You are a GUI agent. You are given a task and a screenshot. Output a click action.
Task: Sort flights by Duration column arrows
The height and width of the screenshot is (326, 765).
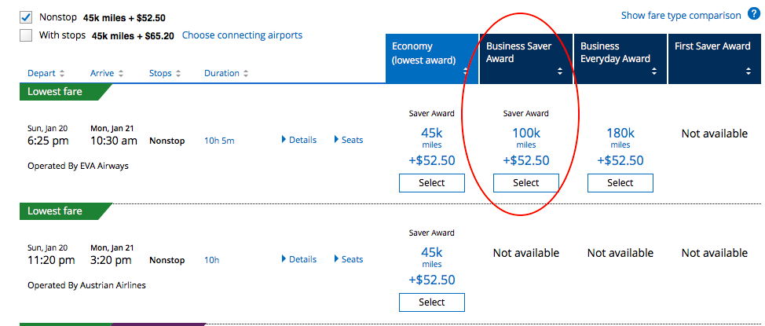(245, 74)
